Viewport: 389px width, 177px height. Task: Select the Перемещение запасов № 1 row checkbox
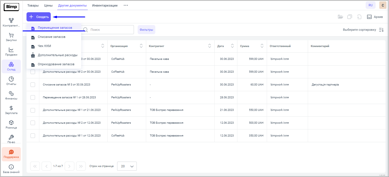tap(33, 97)
